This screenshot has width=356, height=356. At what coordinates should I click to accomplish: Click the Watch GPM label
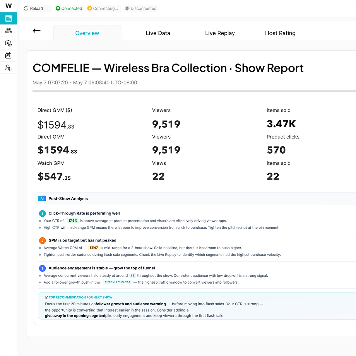[x=51, y=163]
